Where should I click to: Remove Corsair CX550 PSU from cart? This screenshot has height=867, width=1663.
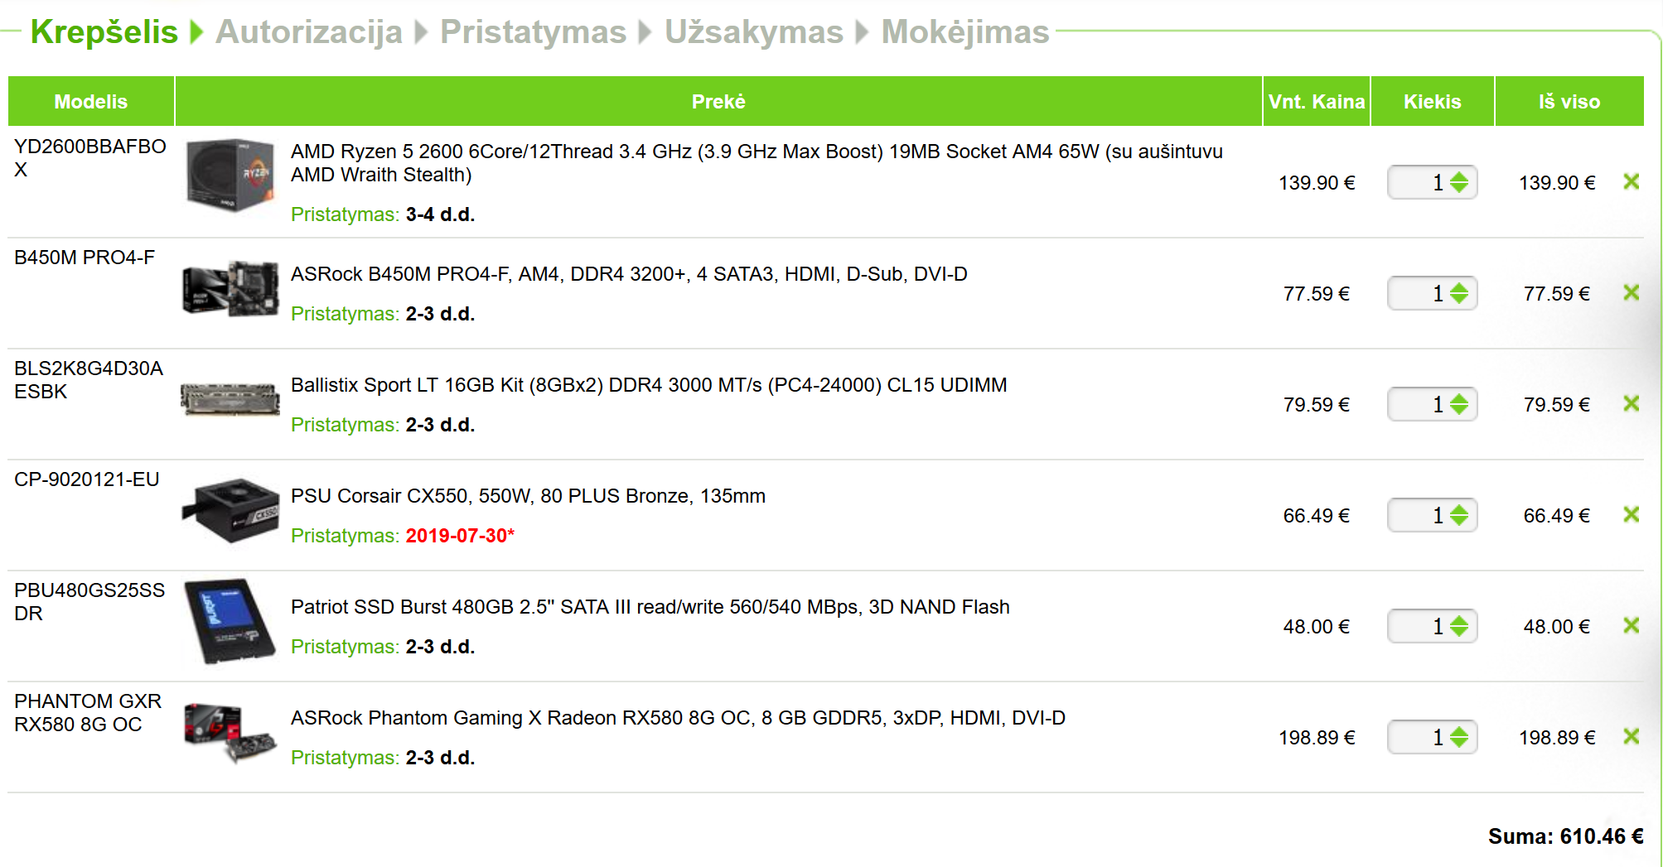(1631, 514)
